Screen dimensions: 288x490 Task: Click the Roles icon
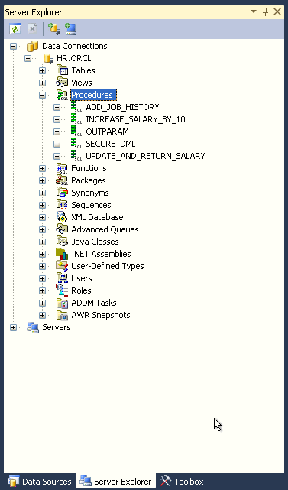[62, 290]
